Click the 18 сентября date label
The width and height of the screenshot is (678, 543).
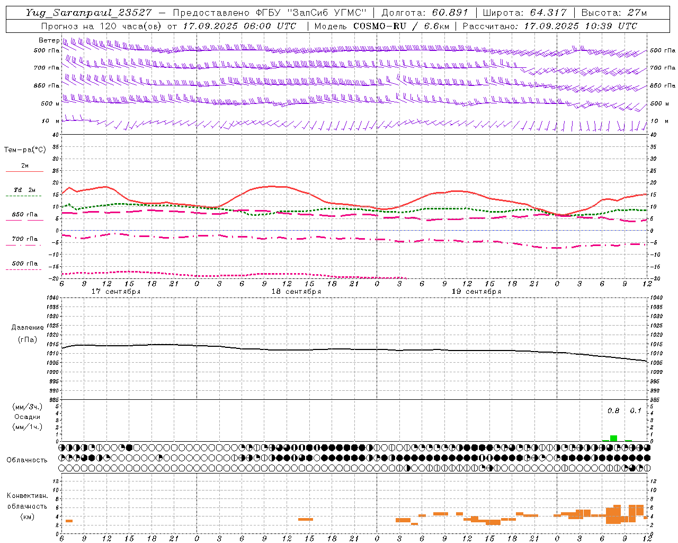tap(296, 292)
